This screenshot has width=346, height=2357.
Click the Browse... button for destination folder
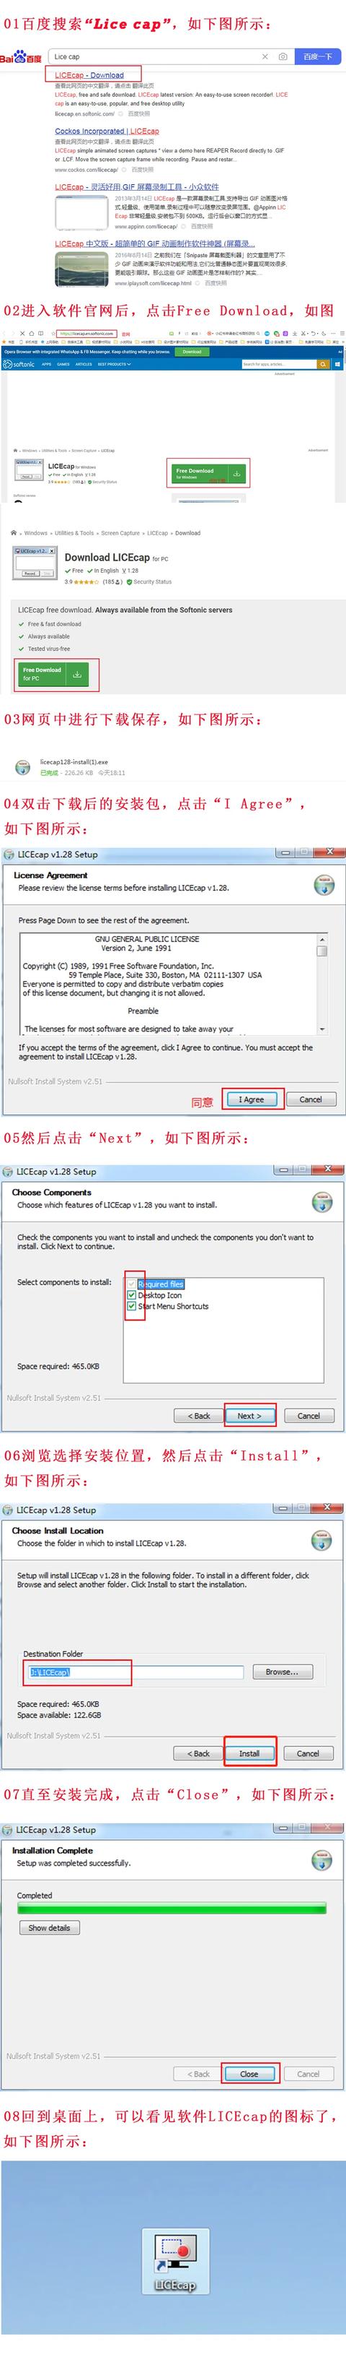(281, 1671)
